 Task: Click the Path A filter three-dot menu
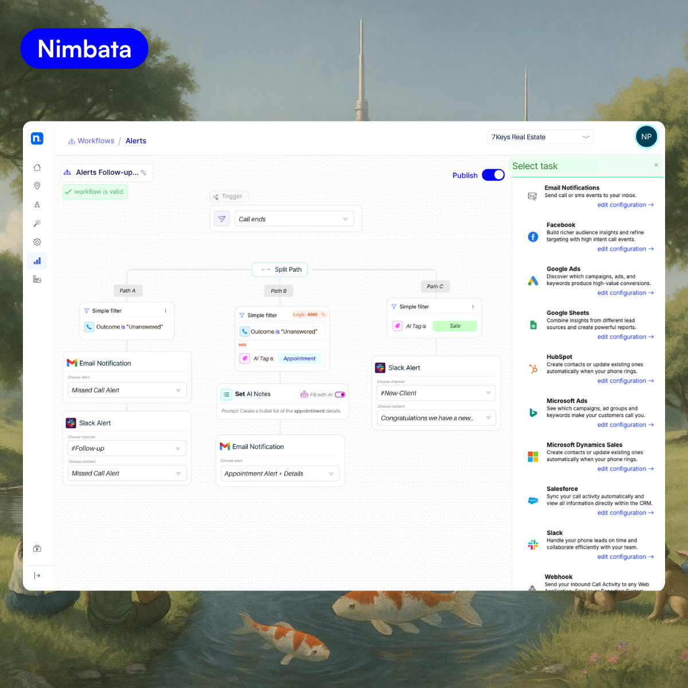[x=166, y=311]
